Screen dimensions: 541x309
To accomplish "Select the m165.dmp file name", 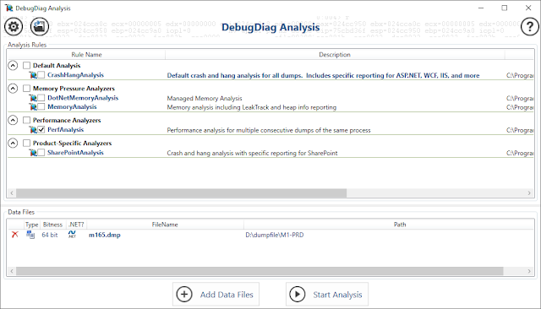I will coord(105,235).
